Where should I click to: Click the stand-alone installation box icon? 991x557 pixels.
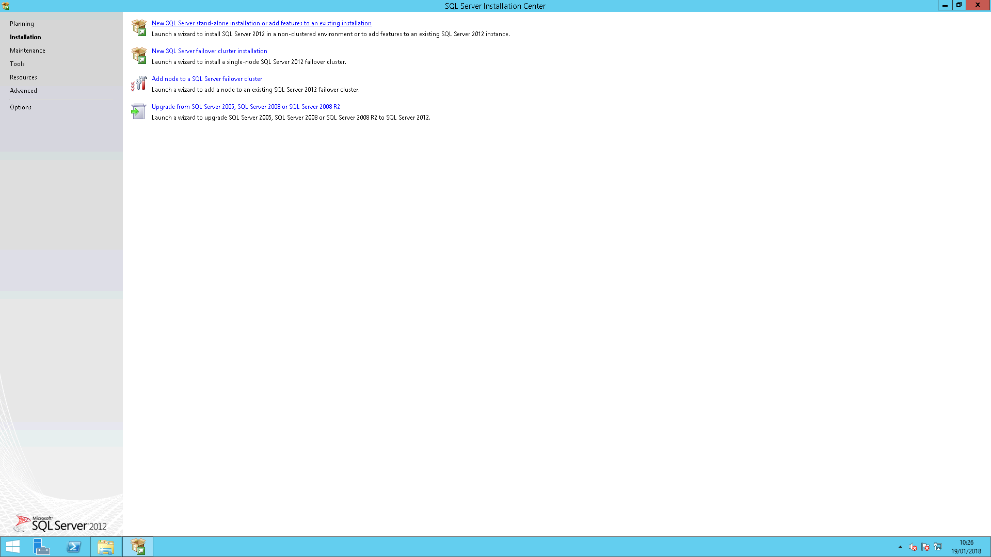point(139,28)
